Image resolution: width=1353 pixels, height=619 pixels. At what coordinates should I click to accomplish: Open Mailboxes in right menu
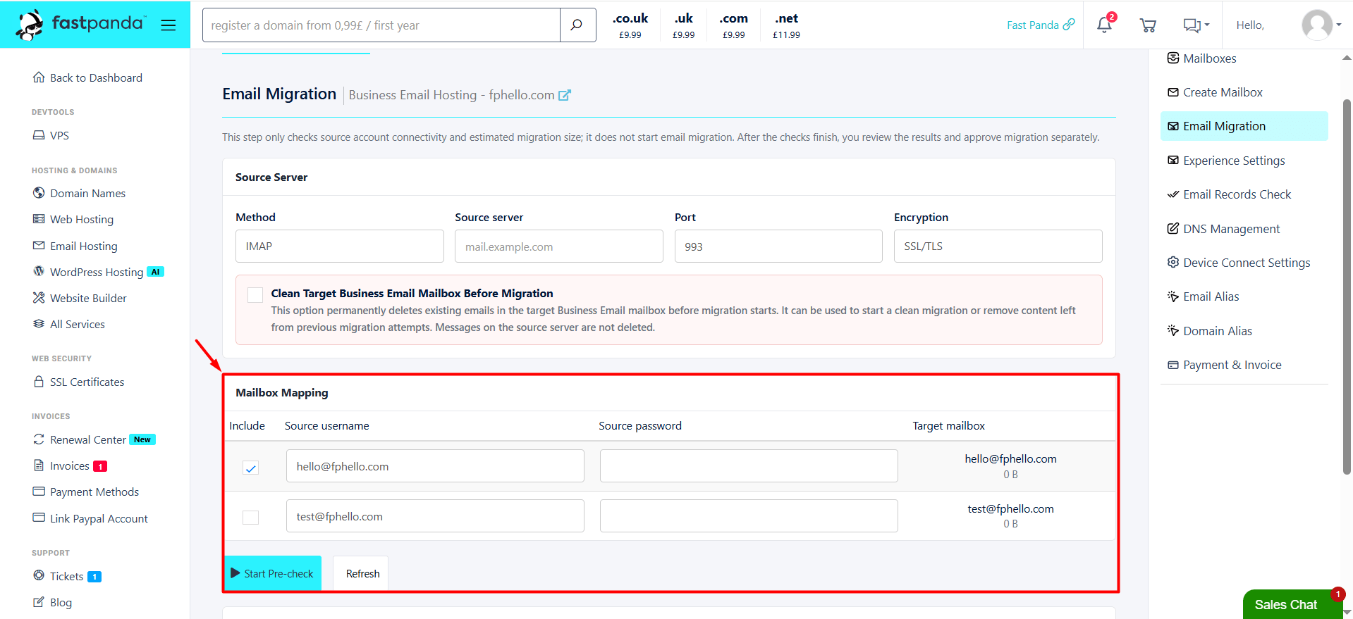[1202, 58]
